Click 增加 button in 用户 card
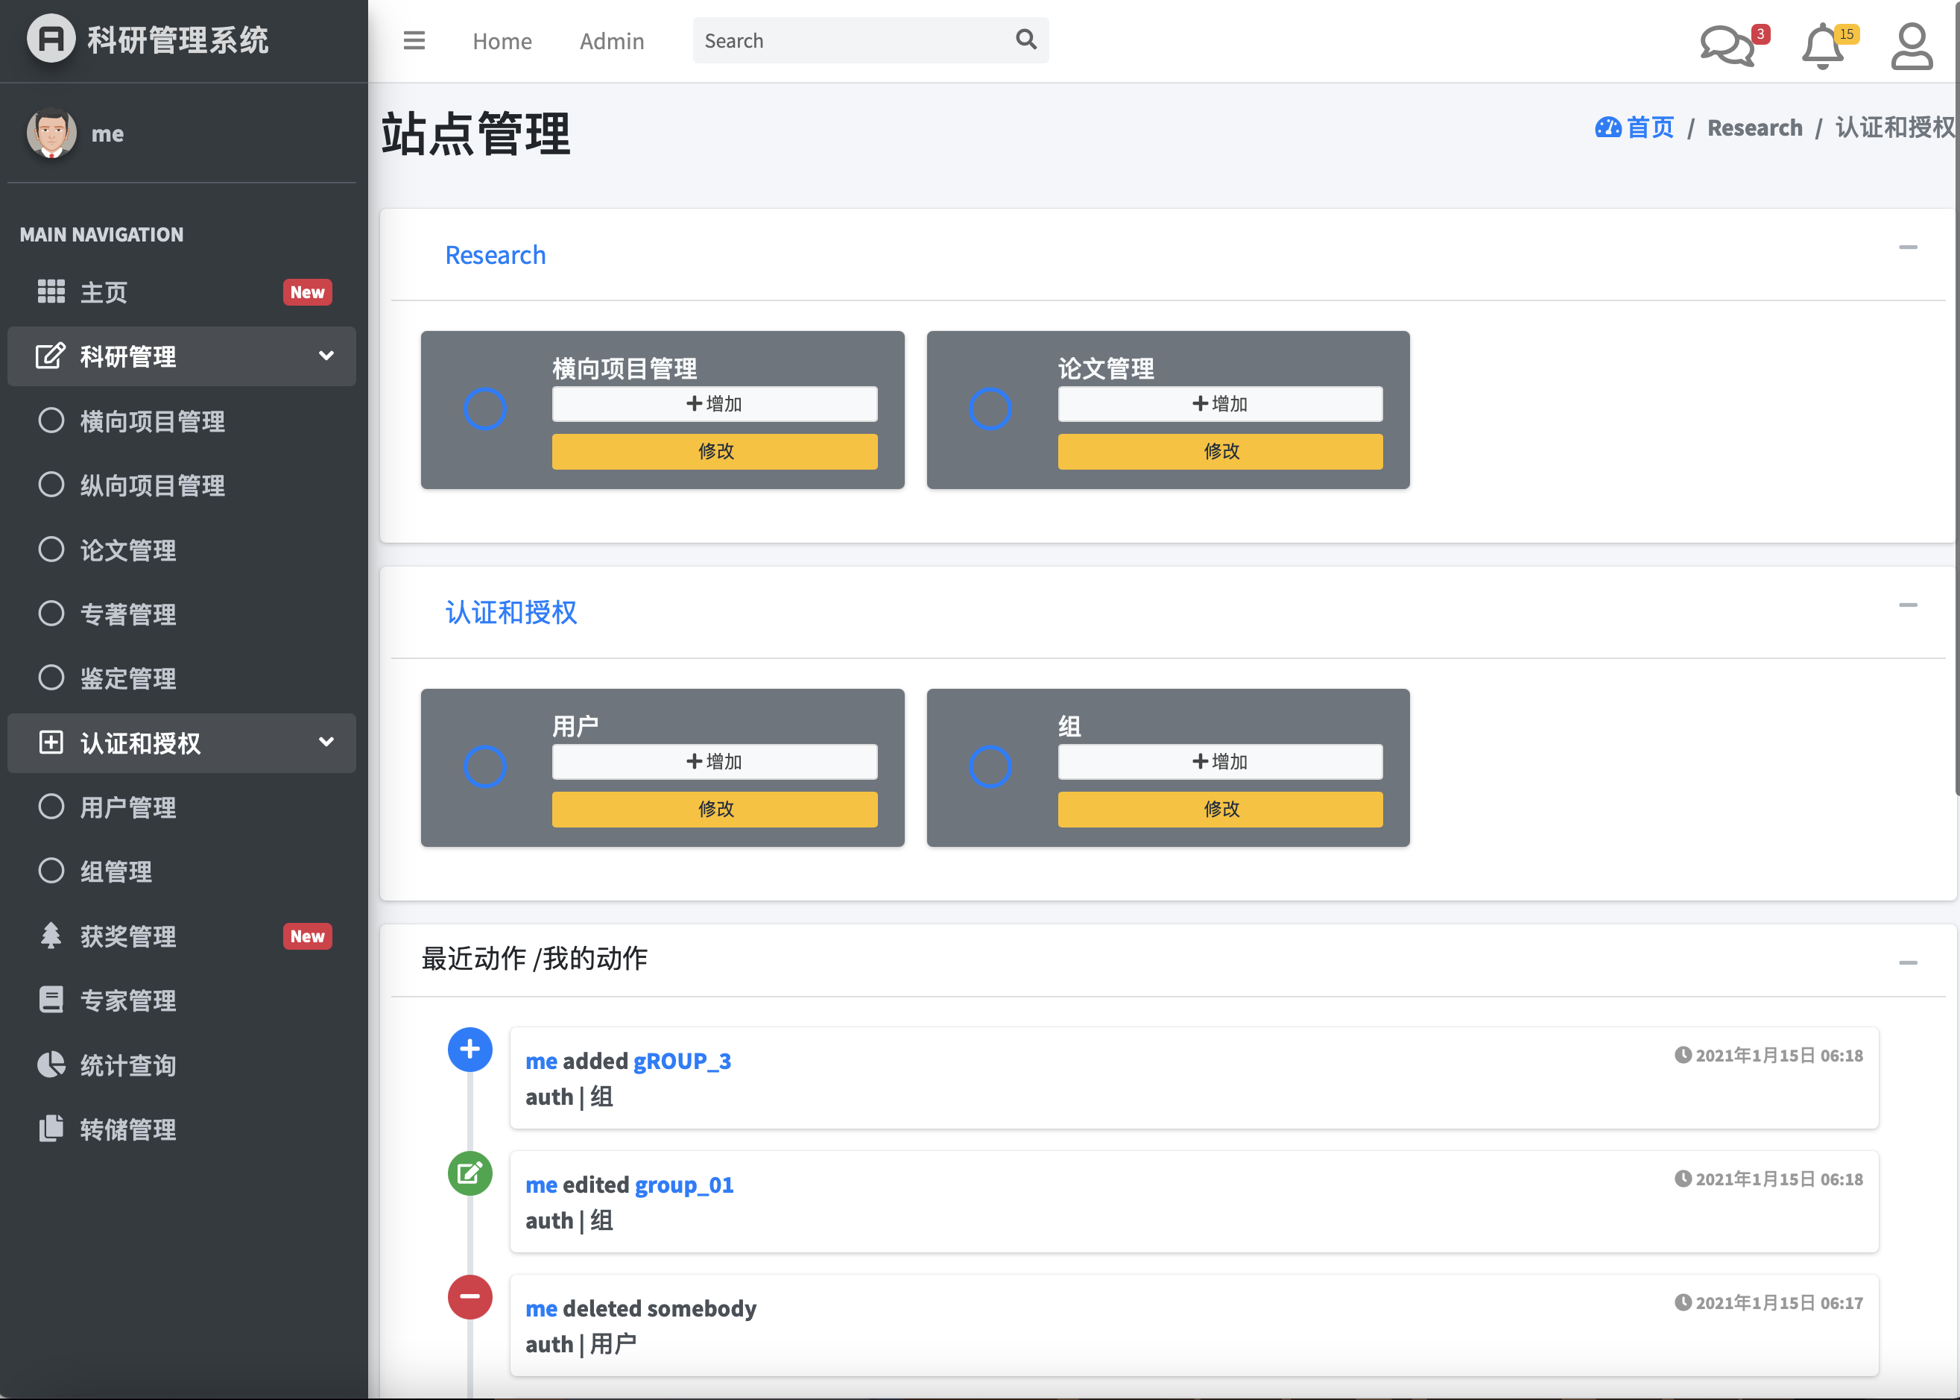1960x1400 pixels. coord(715,761)
